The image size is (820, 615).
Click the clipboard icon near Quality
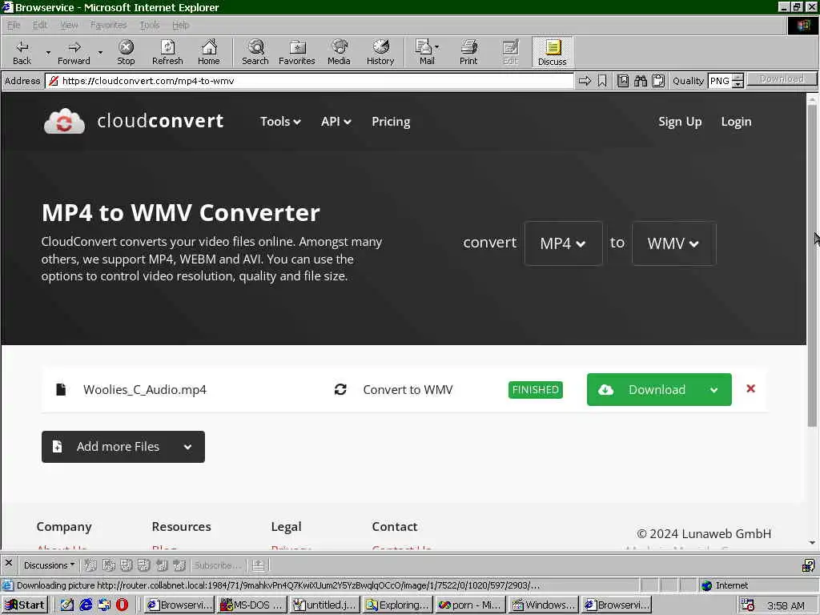[x=658, y=81]
